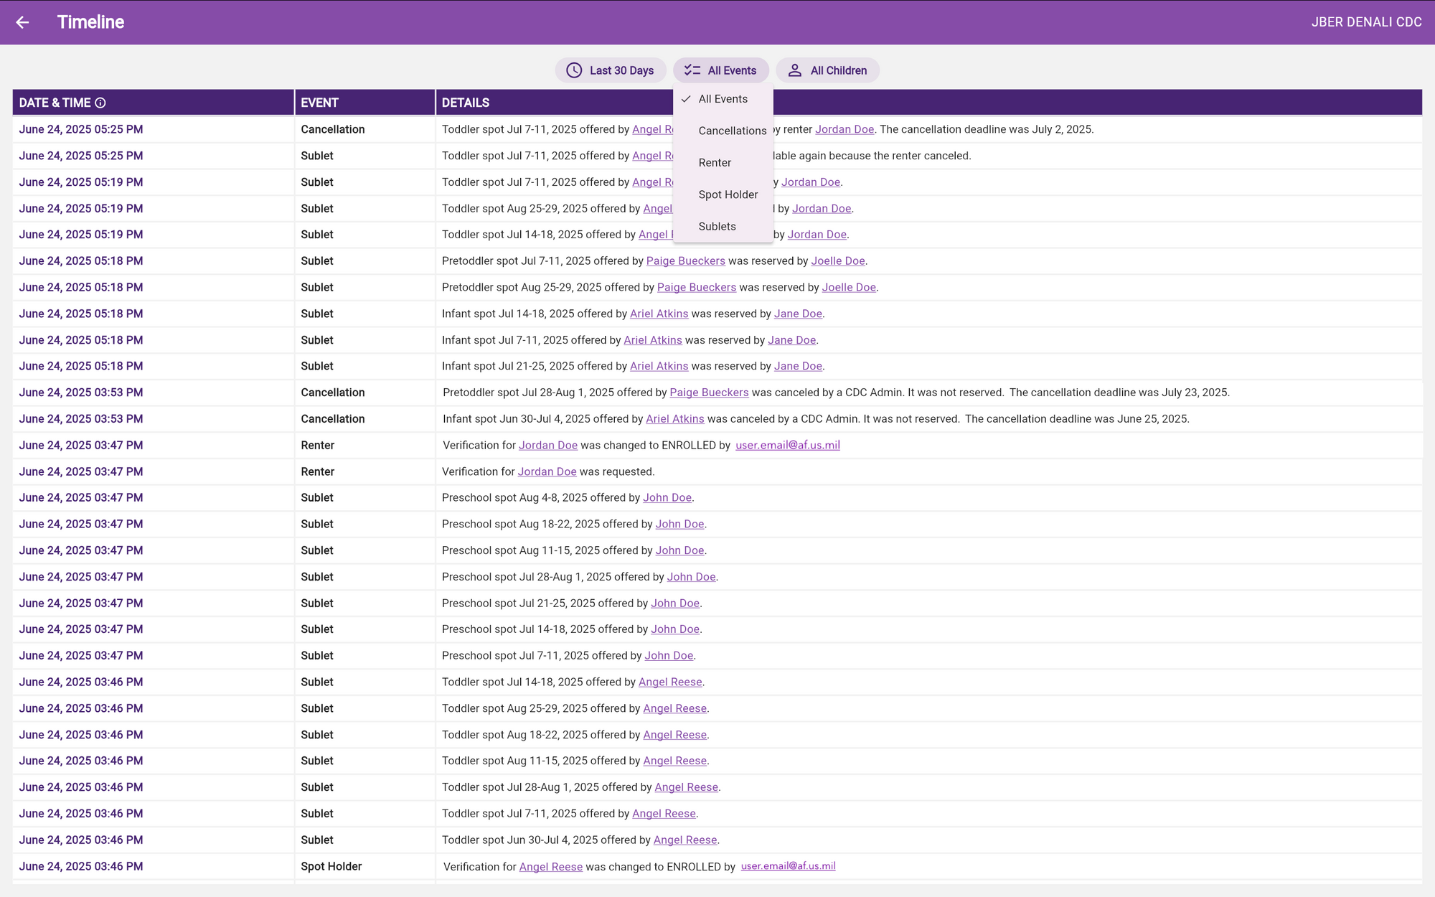Open Jordan Doe link in verification requested row
Screen dimensions: 1435x897
coord(547,471)
